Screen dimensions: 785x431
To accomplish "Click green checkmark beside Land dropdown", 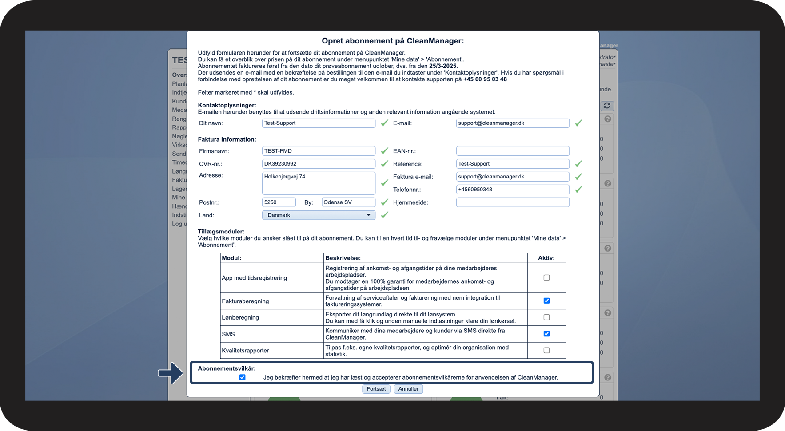I will pos(385,215).
